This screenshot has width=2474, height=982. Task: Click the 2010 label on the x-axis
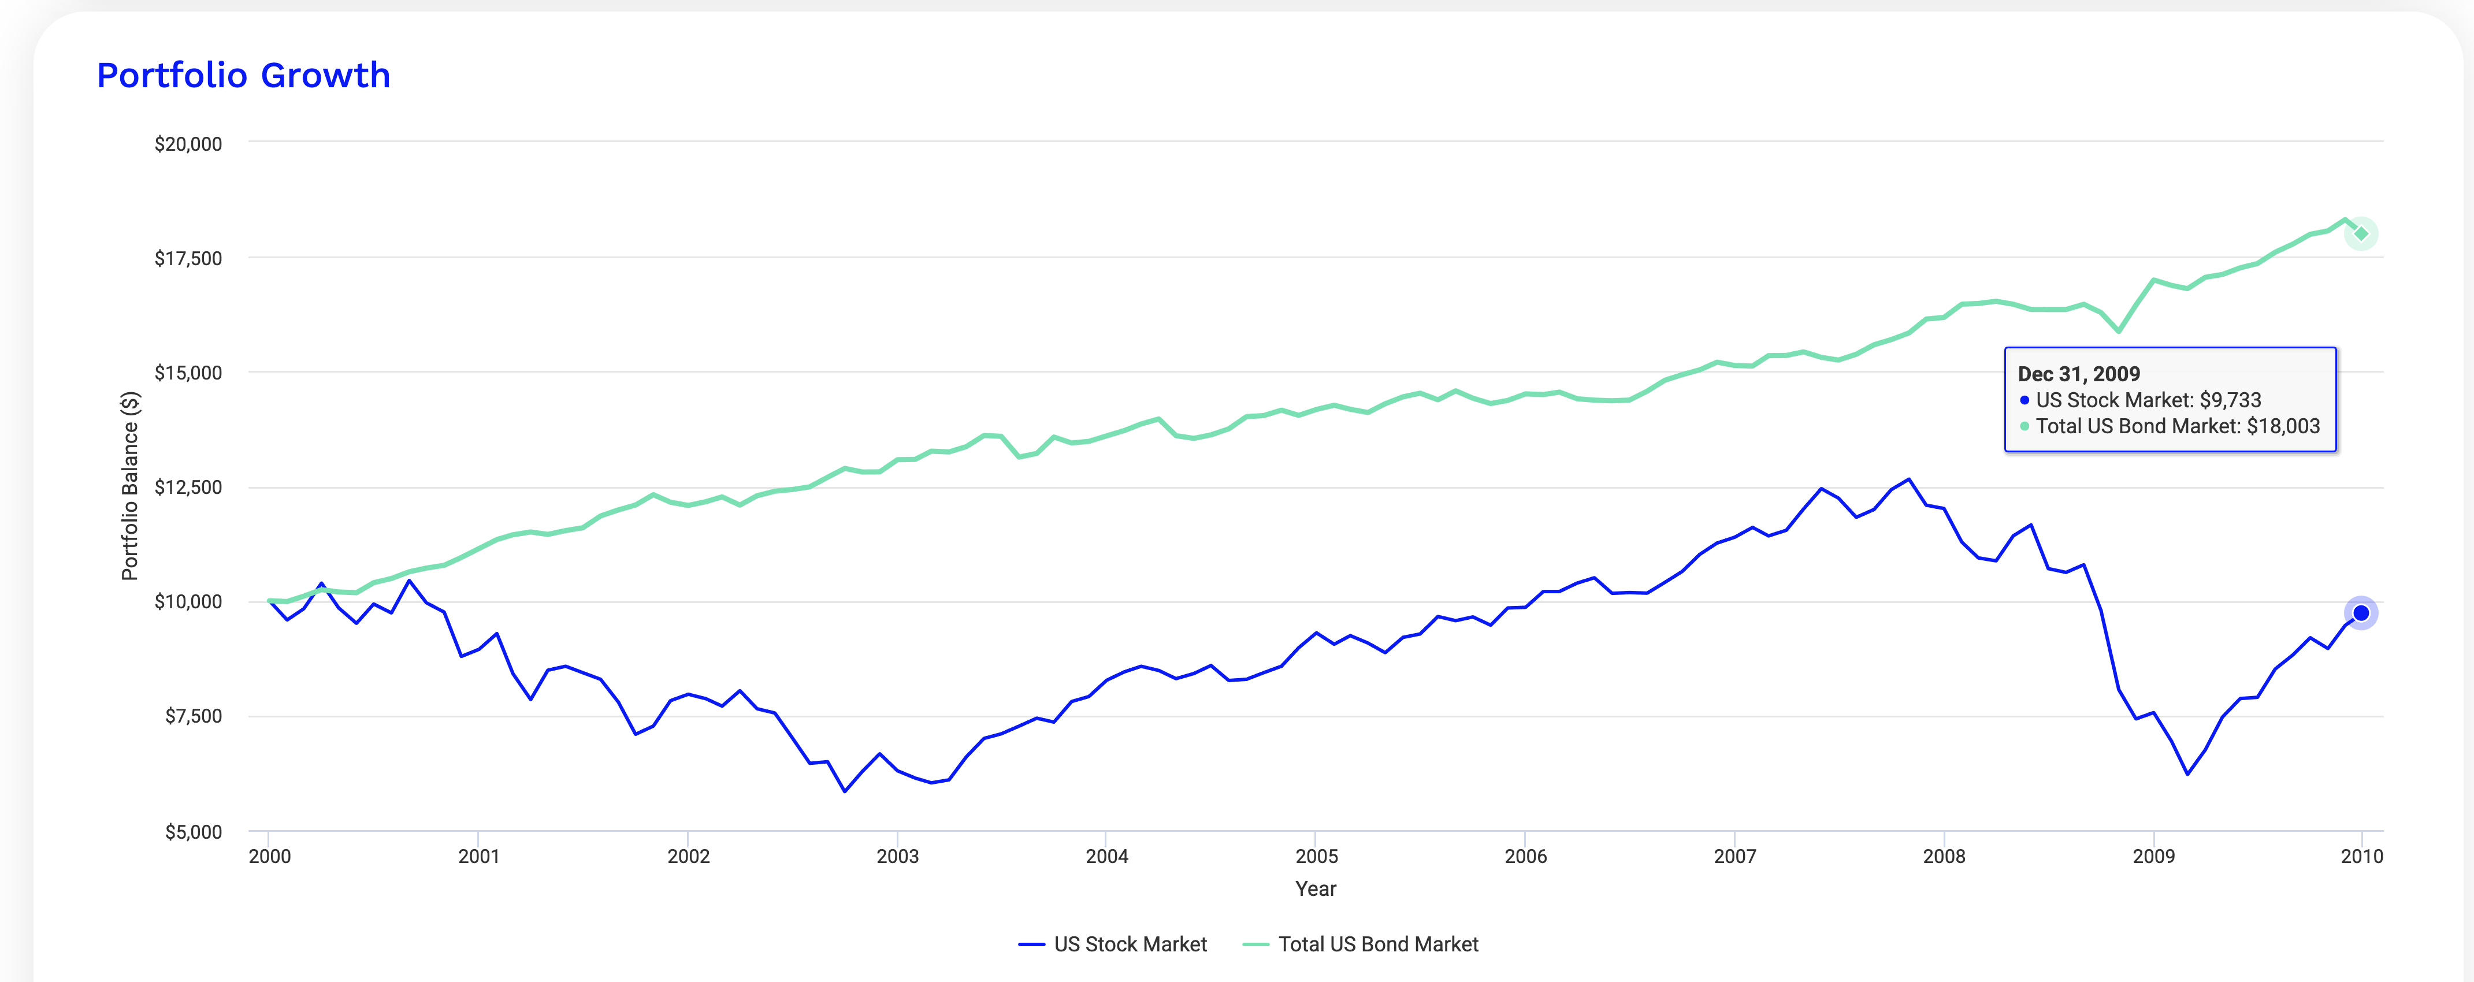2362,856
